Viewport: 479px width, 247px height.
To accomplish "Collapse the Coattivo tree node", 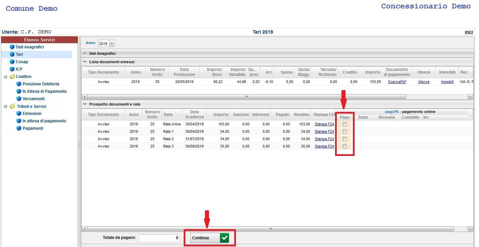I will [5, 77].
